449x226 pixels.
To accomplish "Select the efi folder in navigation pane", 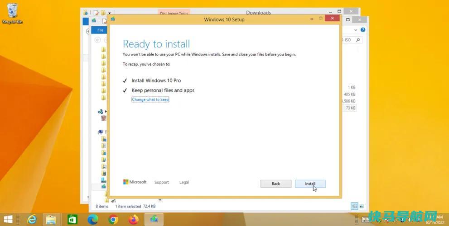I will (x=113, y=201).
